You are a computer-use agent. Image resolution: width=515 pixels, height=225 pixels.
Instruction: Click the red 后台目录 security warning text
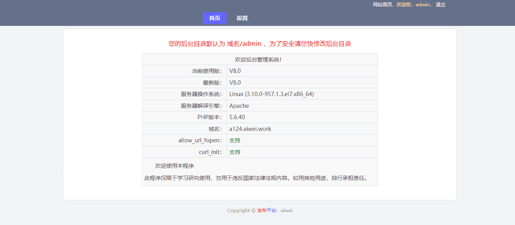tap(259, 44)
